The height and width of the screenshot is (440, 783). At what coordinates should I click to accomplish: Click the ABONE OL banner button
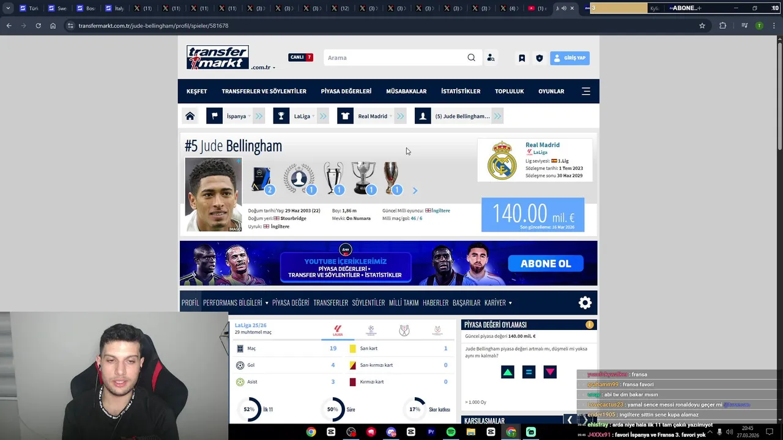click(546, 263)
